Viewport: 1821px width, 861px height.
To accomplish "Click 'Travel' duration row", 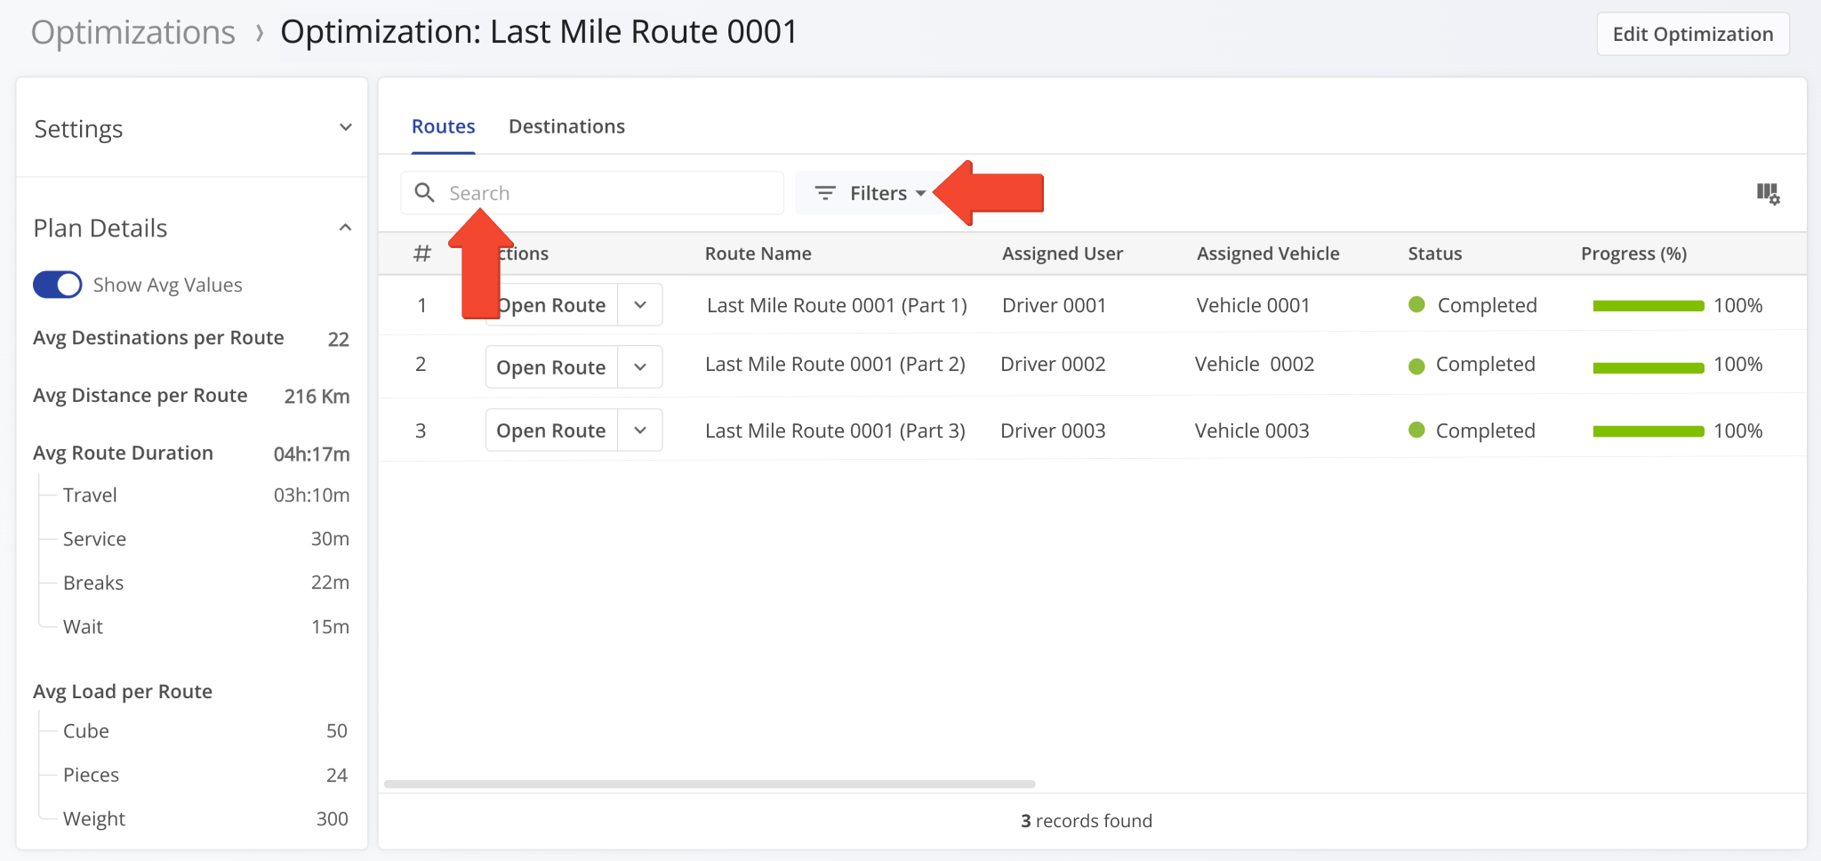I will (x=205, y=495).
